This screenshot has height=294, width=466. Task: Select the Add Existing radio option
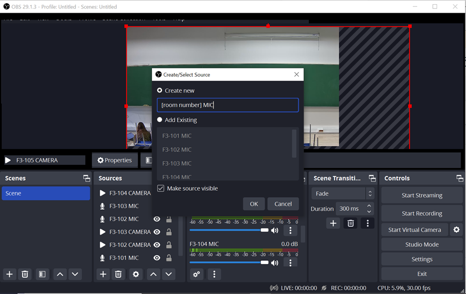pyautogui.click(x=159, y=120)
